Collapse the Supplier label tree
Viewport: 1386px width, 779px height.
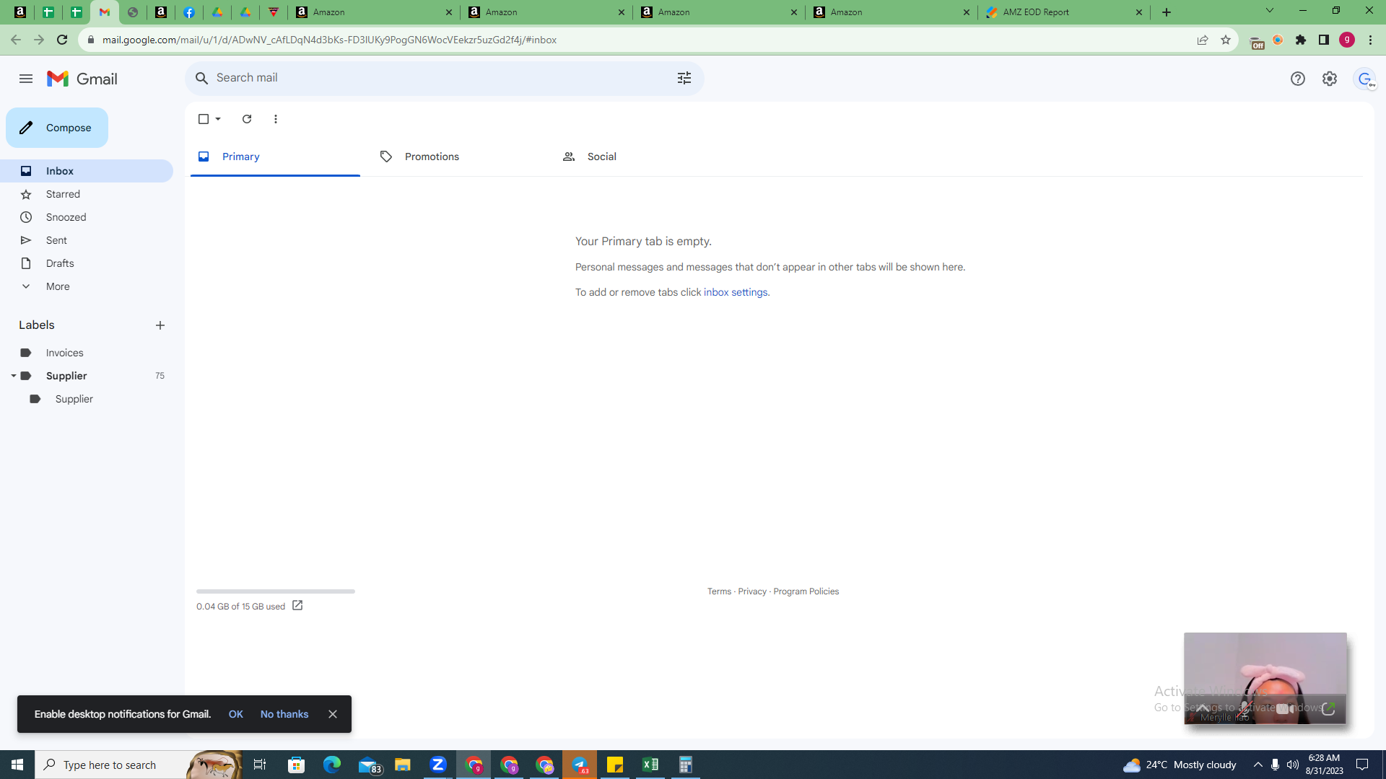[13, 376]
